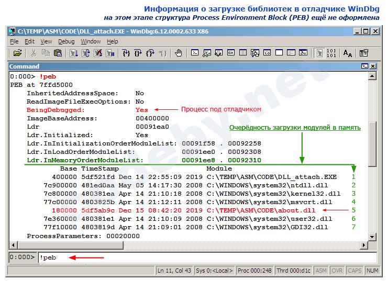
Task: Click the Ldr.InMemoryOrderModuleList line
Action: (144, 160)
